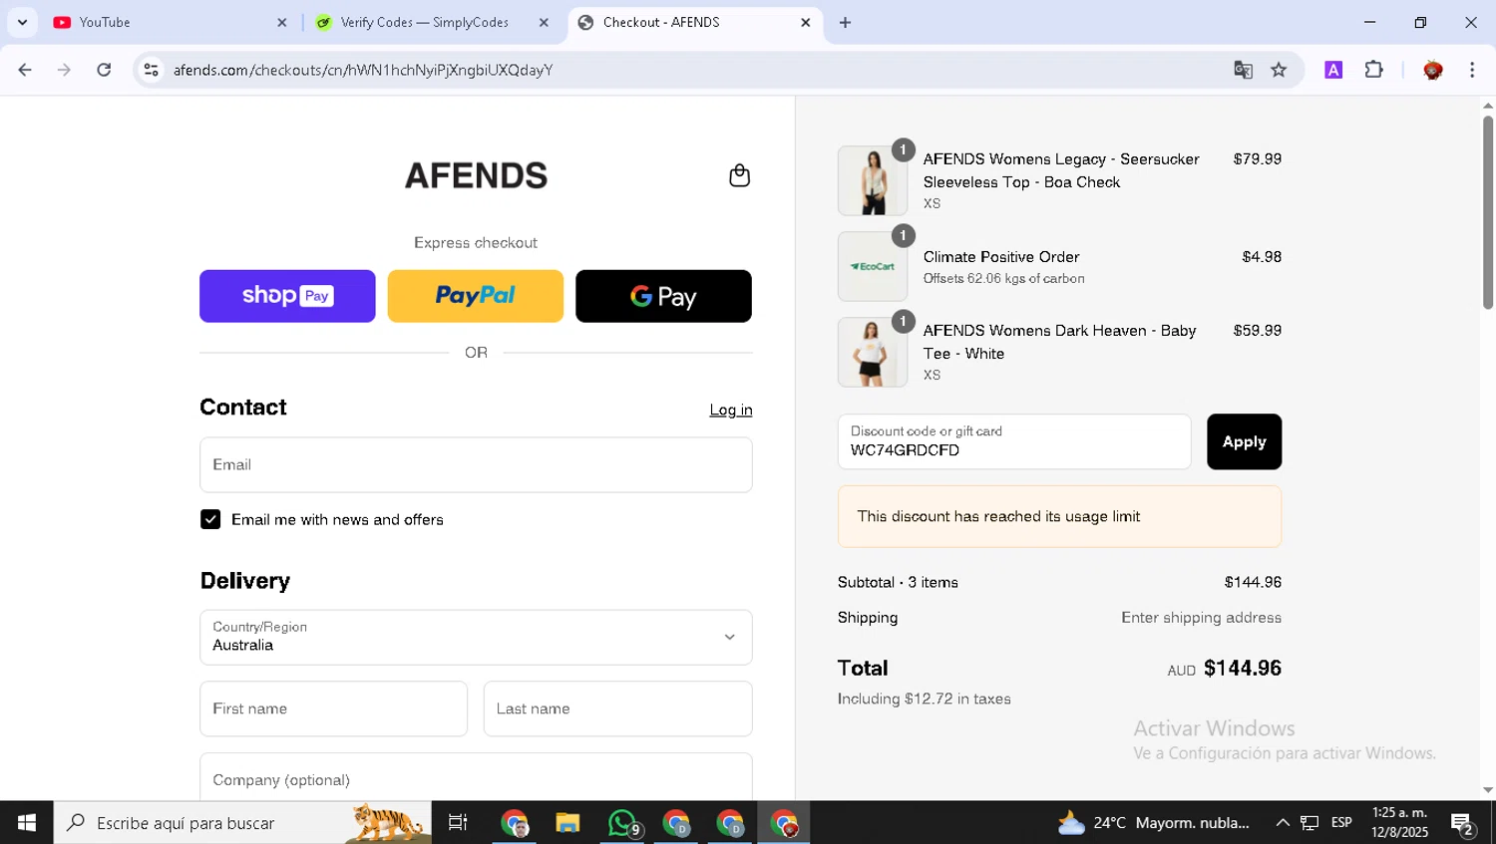Image resolution: width=1496 pixels, height=844 pixels.
Task: Click the ESP language indicator
Action: 1341,822
